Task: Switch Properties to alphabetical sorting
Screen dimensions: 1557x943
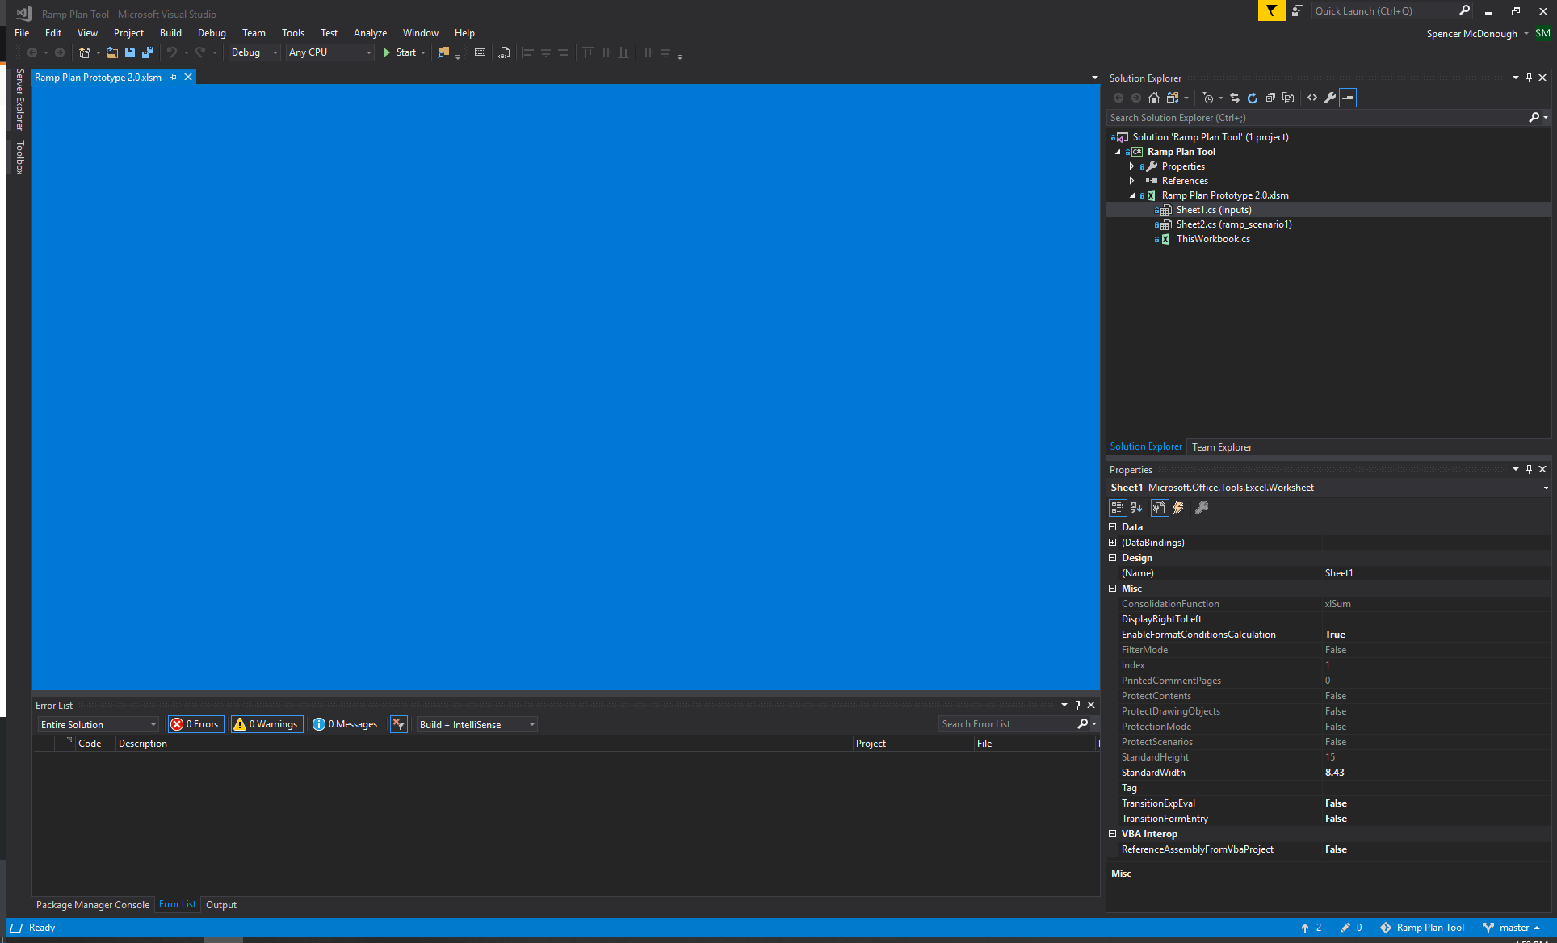Action: [1137, 508]
